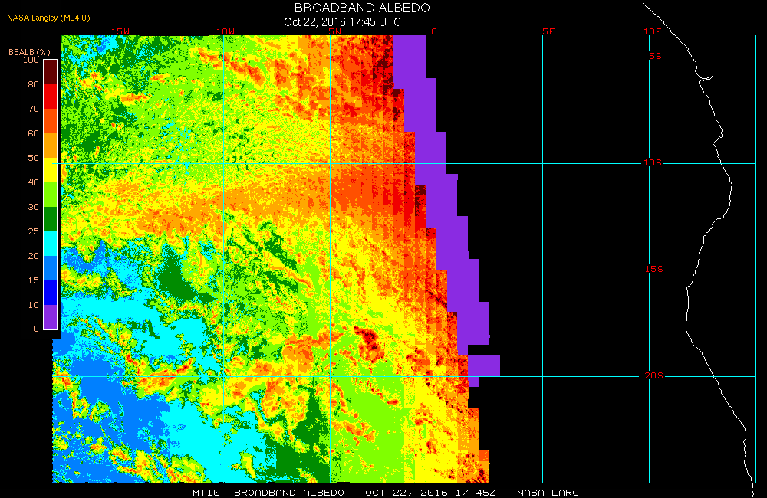Click the 5E longitude label

[x=549, y=31]
